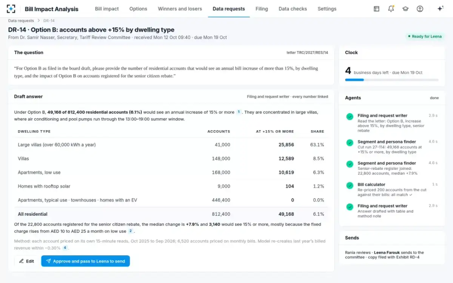Click green check for 'Read the letter' agent step
The width and height of the screenshot is (453, 283).
point(350,117)
